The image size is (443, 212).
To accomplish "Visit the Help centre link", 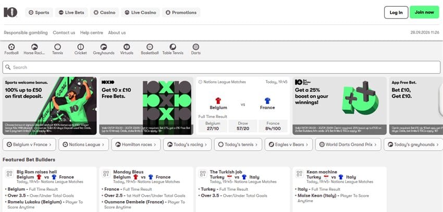I will click(x=92, y=33).
